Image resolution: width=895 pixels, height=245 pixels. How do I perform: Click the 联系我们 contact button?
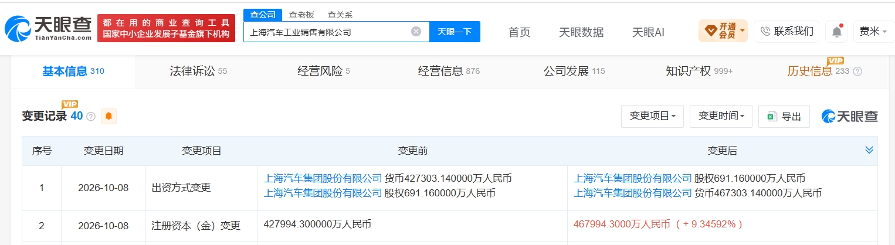coord(786,31)
